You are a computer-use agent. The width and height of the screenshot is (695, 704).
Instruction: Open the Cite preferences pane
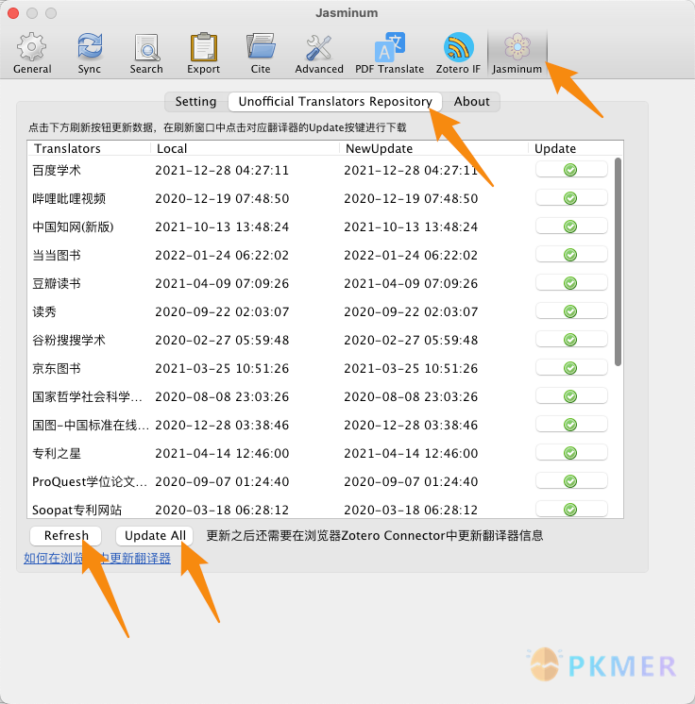pos(261,53)
